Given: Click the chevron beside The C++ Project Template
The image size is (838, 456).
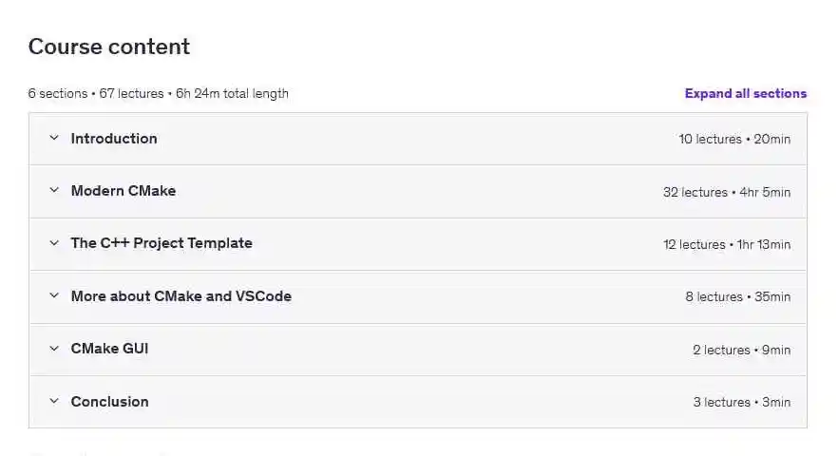Looking at the screenshot, I should pos(54,243).
